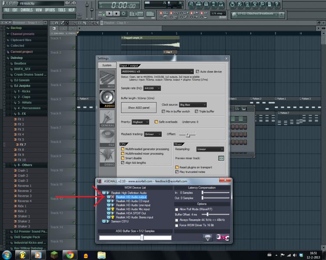
Task: Open the OPTIONS menu
Action: click(x=50, y=10)
